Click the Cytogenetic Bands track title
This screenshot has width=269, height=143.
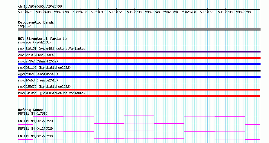36,22
